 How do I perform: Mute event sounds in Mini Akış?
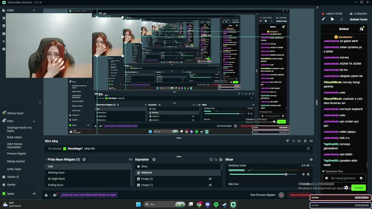(305, 141)
